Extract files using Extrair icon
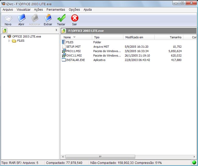Viewport: 198px width, 166px height. coord(48,18)
